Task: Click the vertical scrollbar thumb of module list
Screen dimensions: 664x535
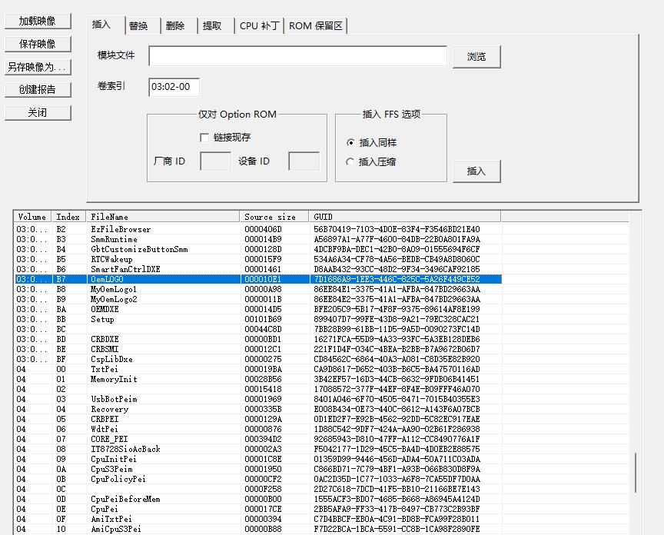Action: point(636,473)
